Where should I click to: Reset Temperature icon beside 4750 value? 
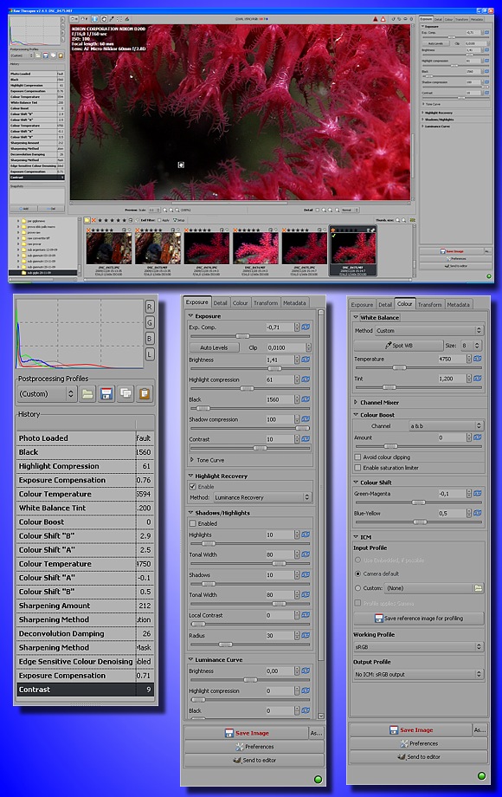click(x=478, y=359)
